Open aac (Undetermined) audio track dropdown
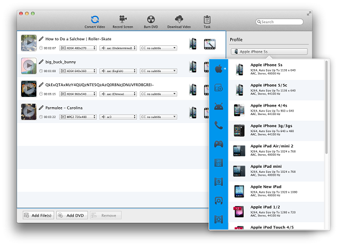Screen dimensions: 341x246 (x=118, y=48)
